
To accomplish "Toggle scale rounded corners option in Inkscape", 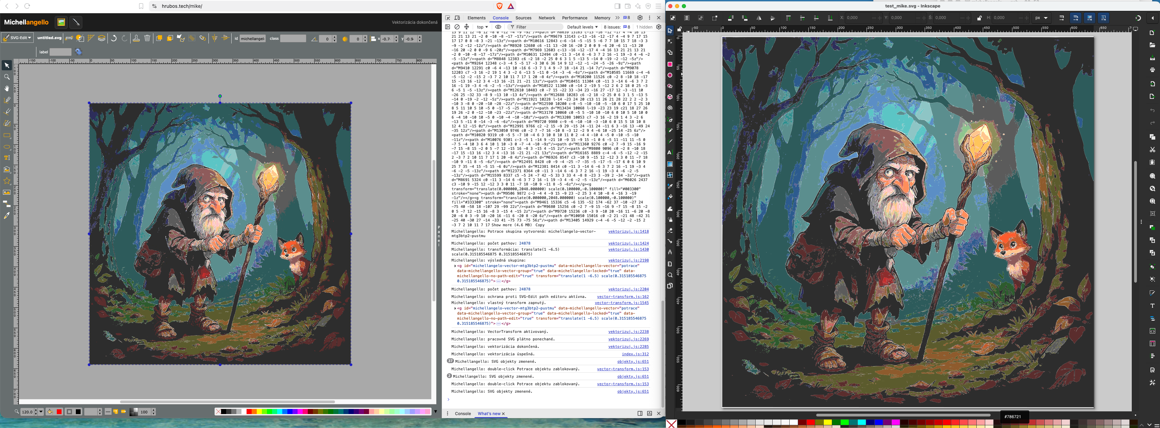I will (1075, 18).
